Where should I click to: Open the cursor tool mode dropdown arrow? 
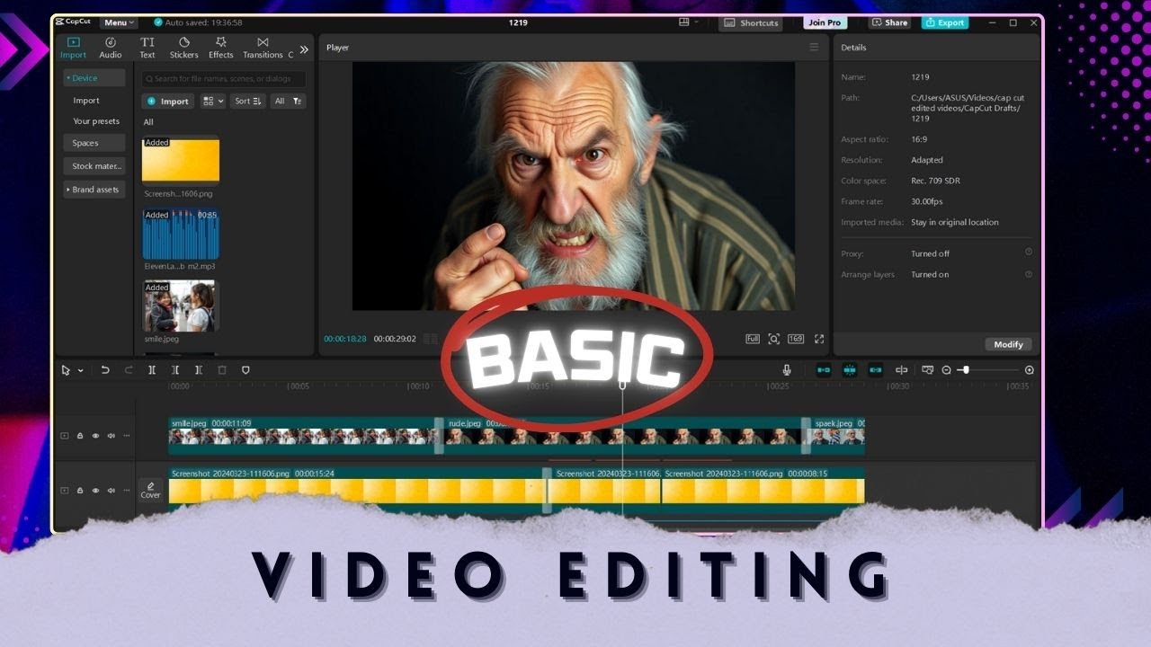[80, 370]
